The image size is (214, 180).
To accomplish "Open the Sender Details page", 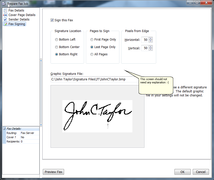I will click(19, 20).
